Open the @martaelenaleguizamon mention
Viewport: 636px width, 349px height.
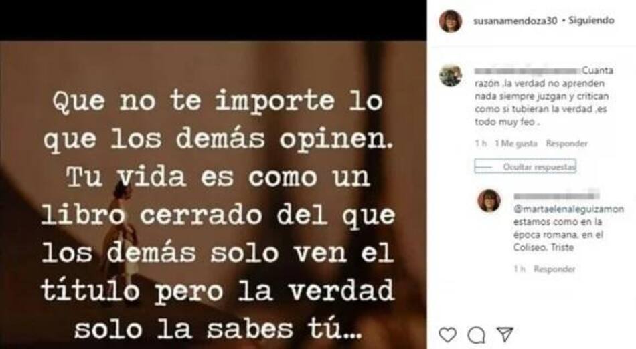[x=568, y=209]
